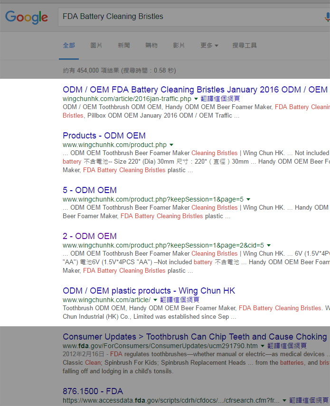This screenshot has width=330, height=406.
Task: Open Consumer Updates Toothbrush Can Chip Teeth result
Action: coord(195,337)
